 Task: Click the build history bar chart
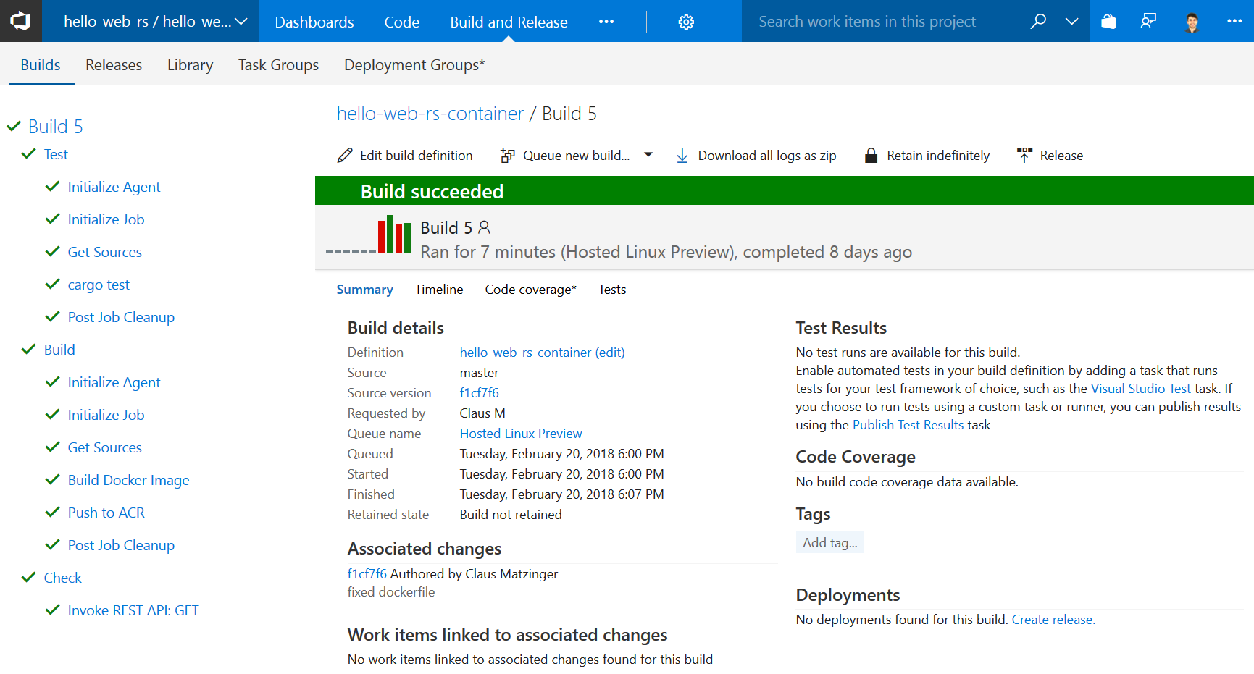point(394,235)
